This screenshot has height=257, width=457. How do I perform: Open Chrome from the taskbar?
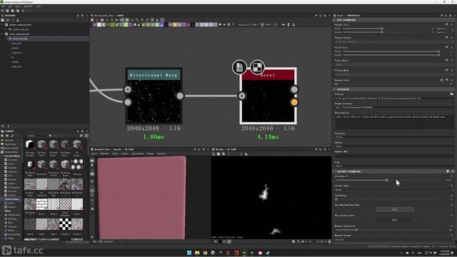coord(205,253)
